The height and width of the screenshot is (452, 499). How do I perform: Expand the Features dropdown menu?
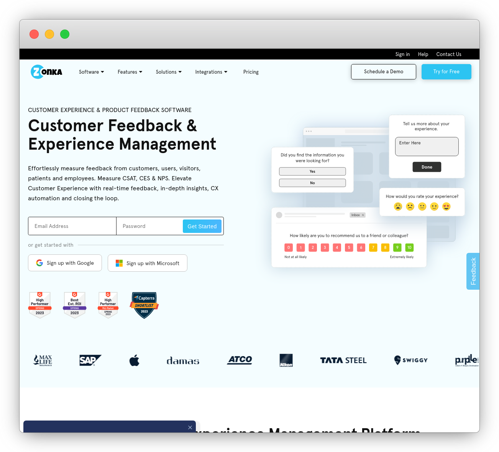(x=130, y=72)
